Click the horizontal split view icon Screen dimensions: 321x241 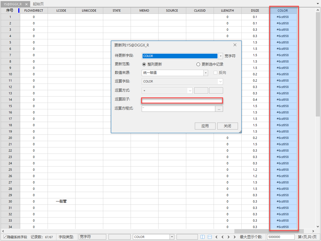click(210, 237)
